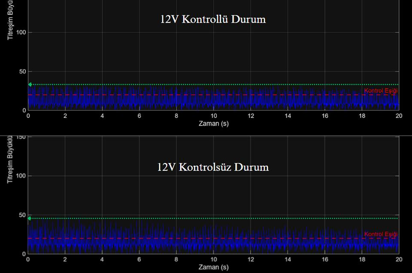Click the 100 y-axis tick in the bottom plot

click(22, 176)
